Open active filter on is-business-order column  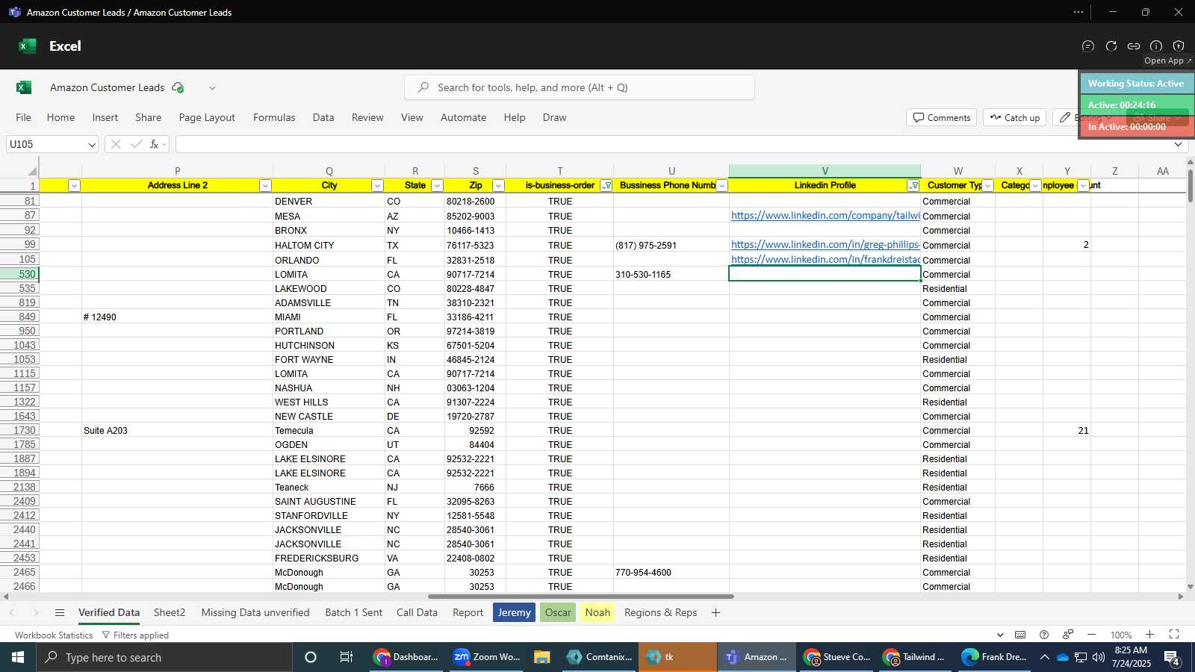click(x=606, y=186)
